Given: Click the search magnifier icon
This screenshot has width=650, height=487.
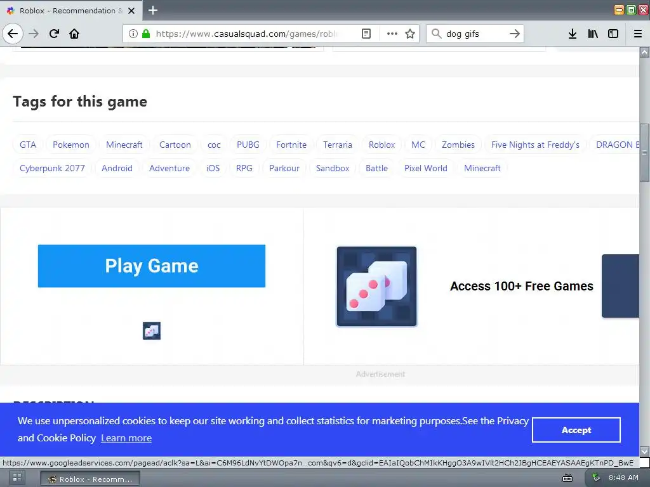Looking at the screenshot, I should pyautogui.click(x=436, y=34).
